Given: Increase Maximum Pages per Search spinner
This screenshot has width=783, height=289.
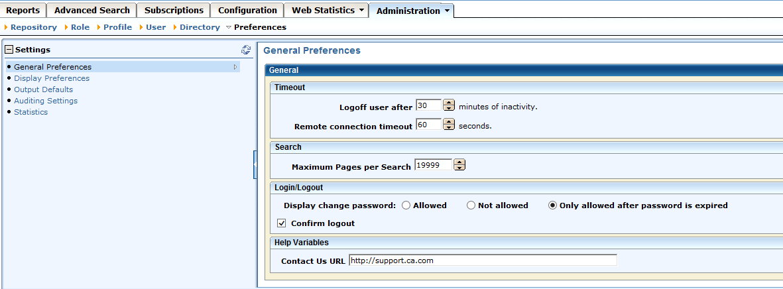Looking at the screenshot, I should point(459,162).
